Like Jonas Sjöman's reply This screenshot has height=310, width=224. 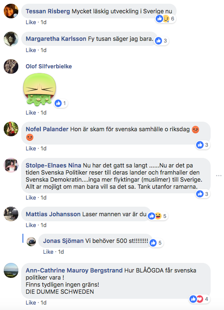point(48,252)
